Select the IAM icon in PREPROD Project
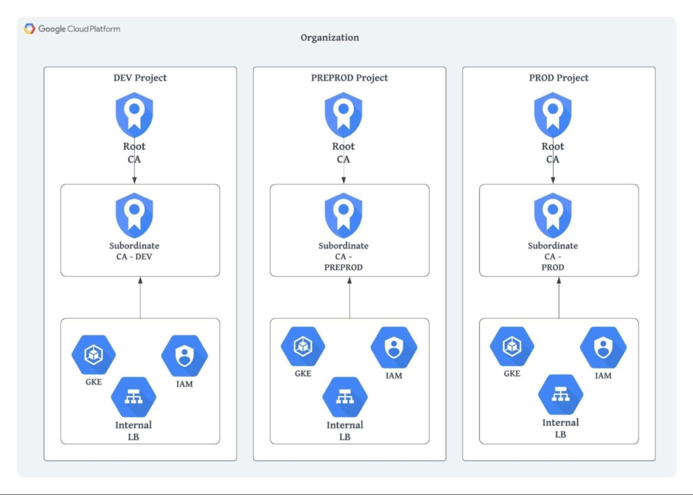Image resolution: width=693 pixels, height=495 pixels. 394,347
